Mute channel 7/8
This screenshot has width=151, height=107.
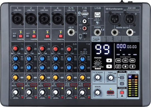click(x=87, y=85)
